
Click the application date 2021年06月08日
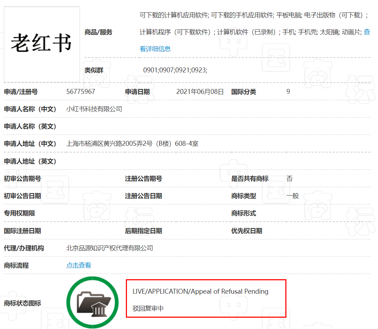tap(200, 92)
